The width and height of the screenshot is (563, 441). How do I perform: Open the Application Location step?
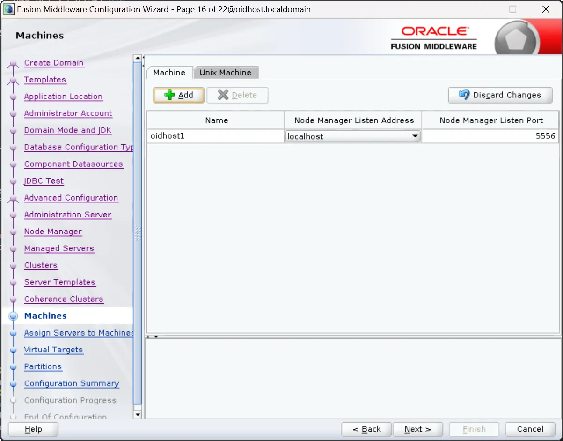63,97
